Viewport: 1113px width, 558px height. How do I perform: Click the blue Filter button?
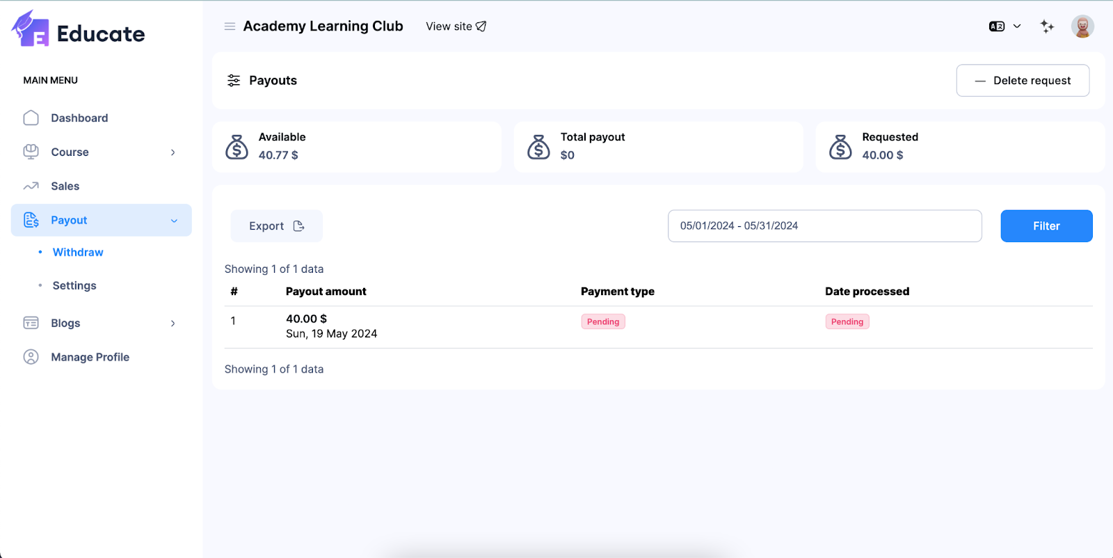click(x=1046, y=226)
